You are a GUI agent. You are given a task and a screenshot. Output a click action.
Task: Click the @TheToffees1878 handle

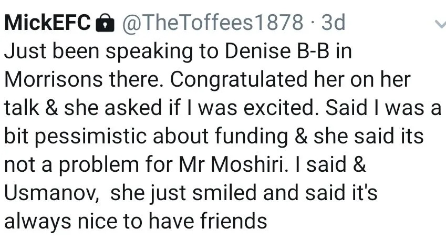point(212,22)
